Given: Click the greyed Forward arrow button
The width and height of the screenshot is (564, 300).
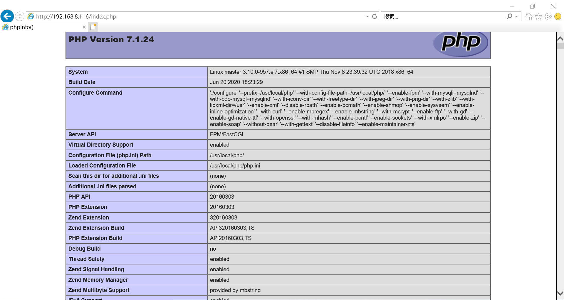Looking at the screenshot, I should [x=20, y=16].
